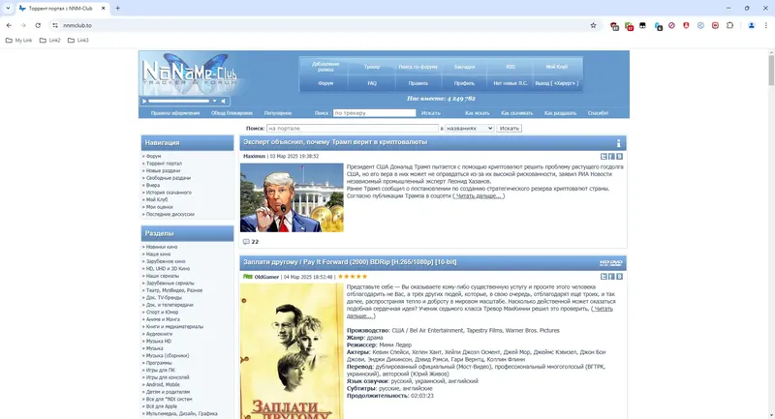Open 'FAQ' in header menu

pyautogui.click(x=372, y=83)
